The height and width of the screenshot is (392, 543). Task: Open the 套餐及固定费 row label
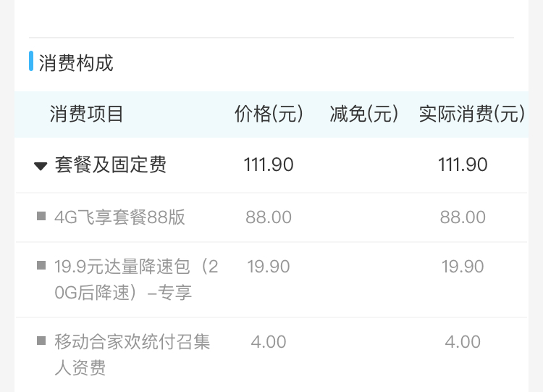(x=111, y=165)
